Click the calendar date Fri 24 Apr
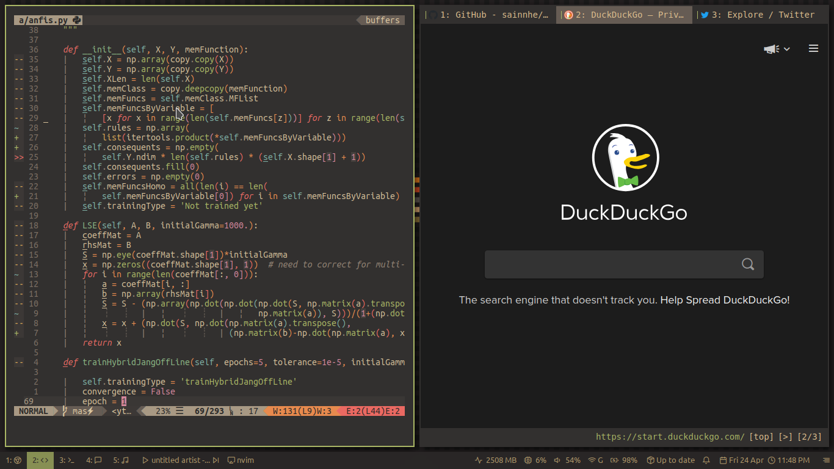This screenshot has height=469, width=834. click(741, 460)
